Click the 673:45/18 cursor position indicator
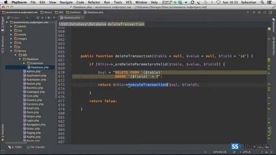276x155 pixels. click(220, 152)
